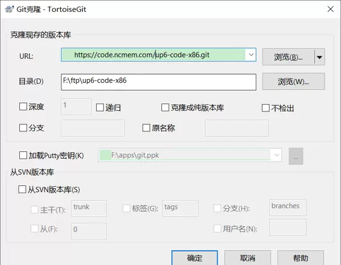Enable the 深度 depth checkbox
The height and width of the screenshot is (265, 341).
pyautogui.click(x=23, y=106)
